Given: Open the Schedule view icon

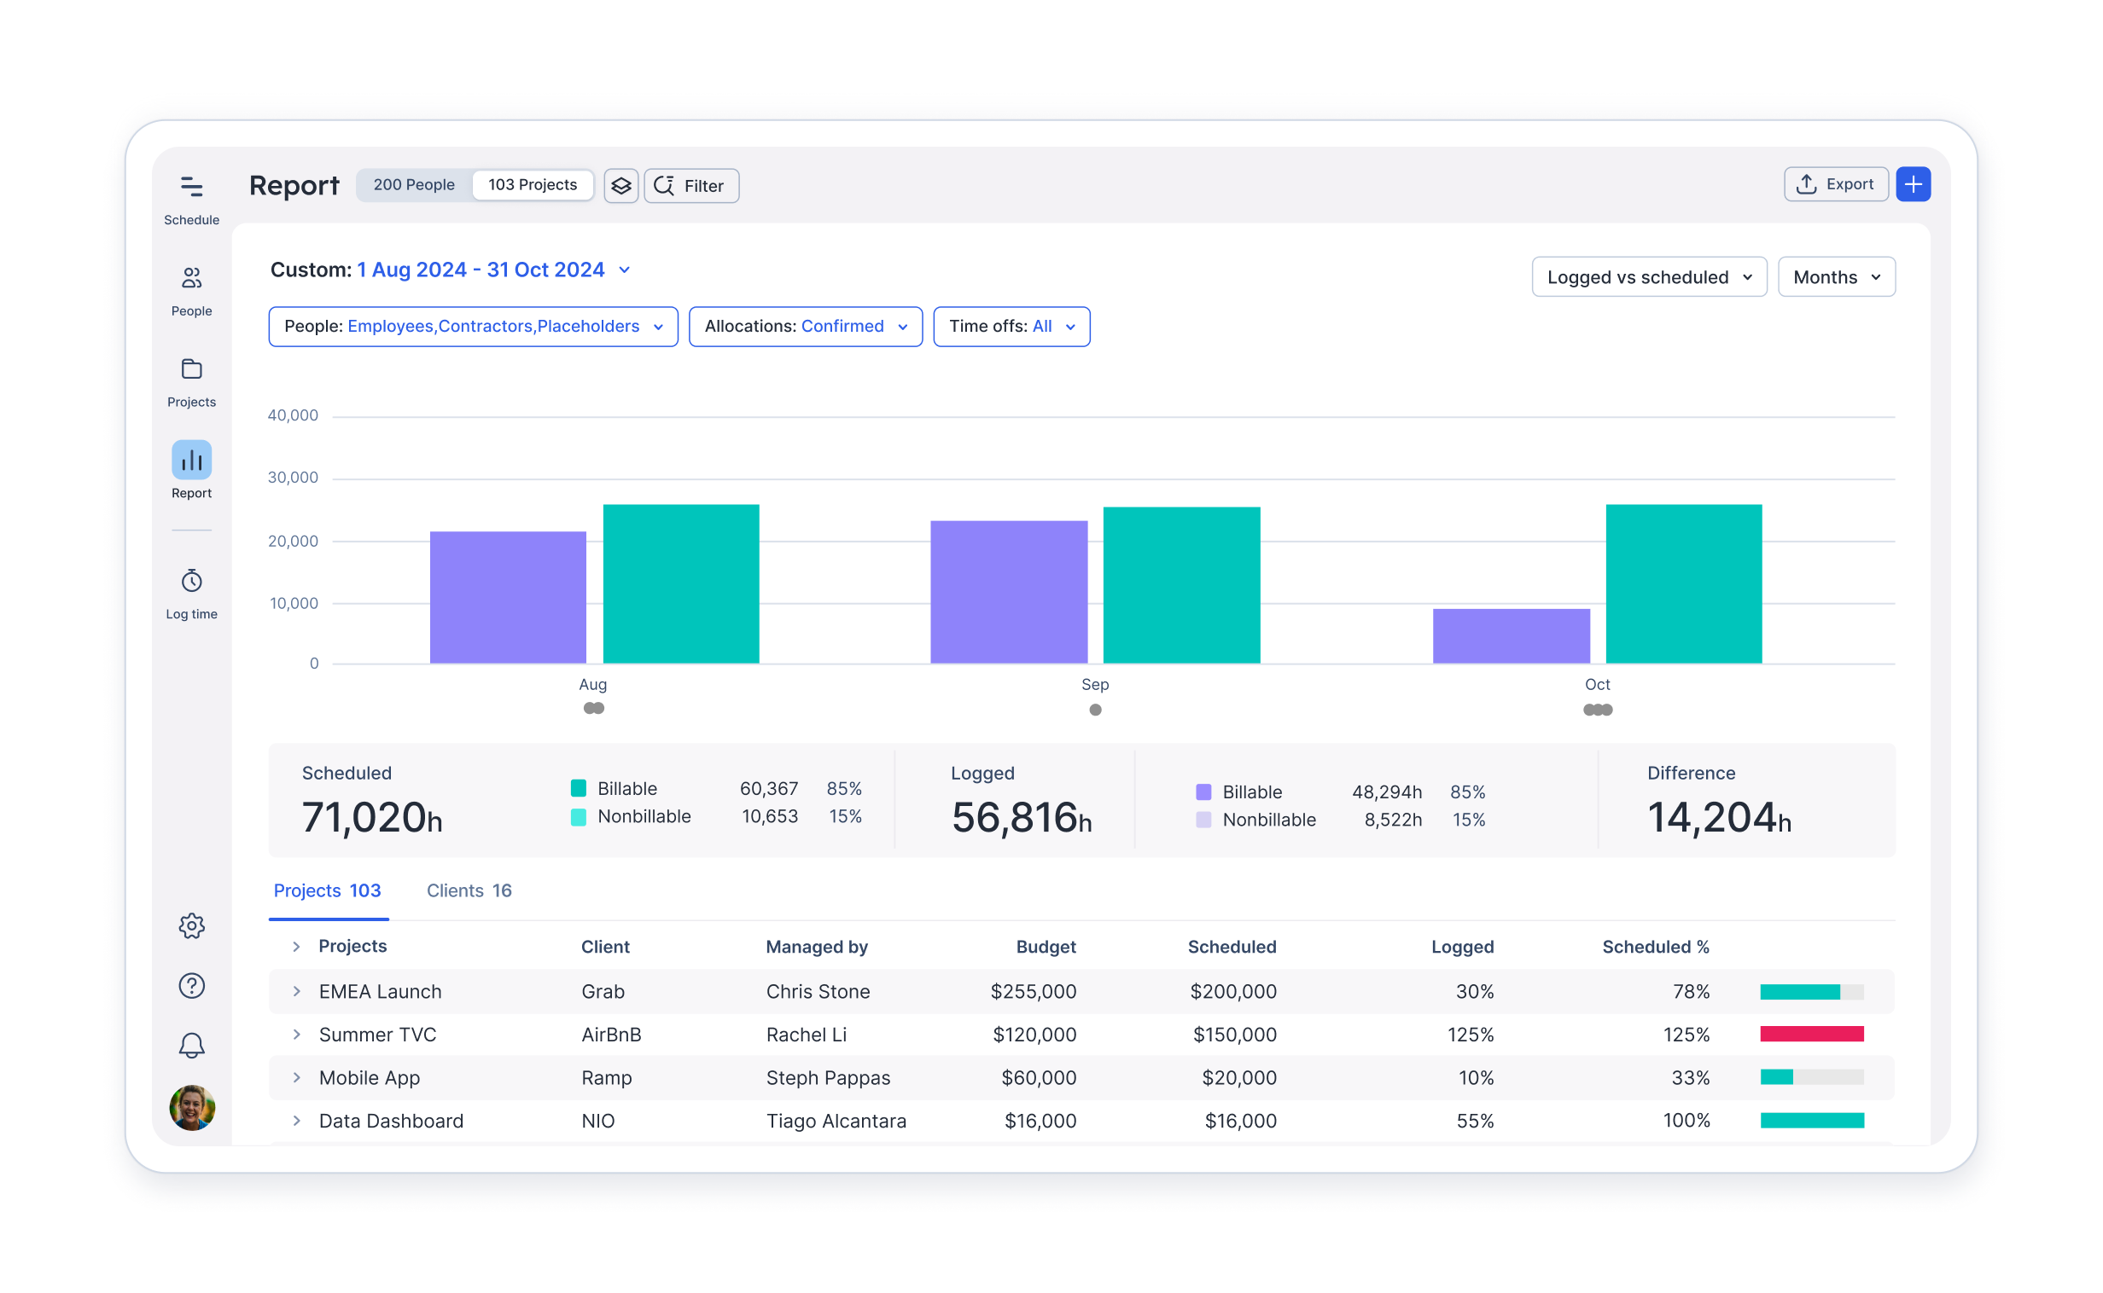Looking at the screenshot, I should coord(191,188).
